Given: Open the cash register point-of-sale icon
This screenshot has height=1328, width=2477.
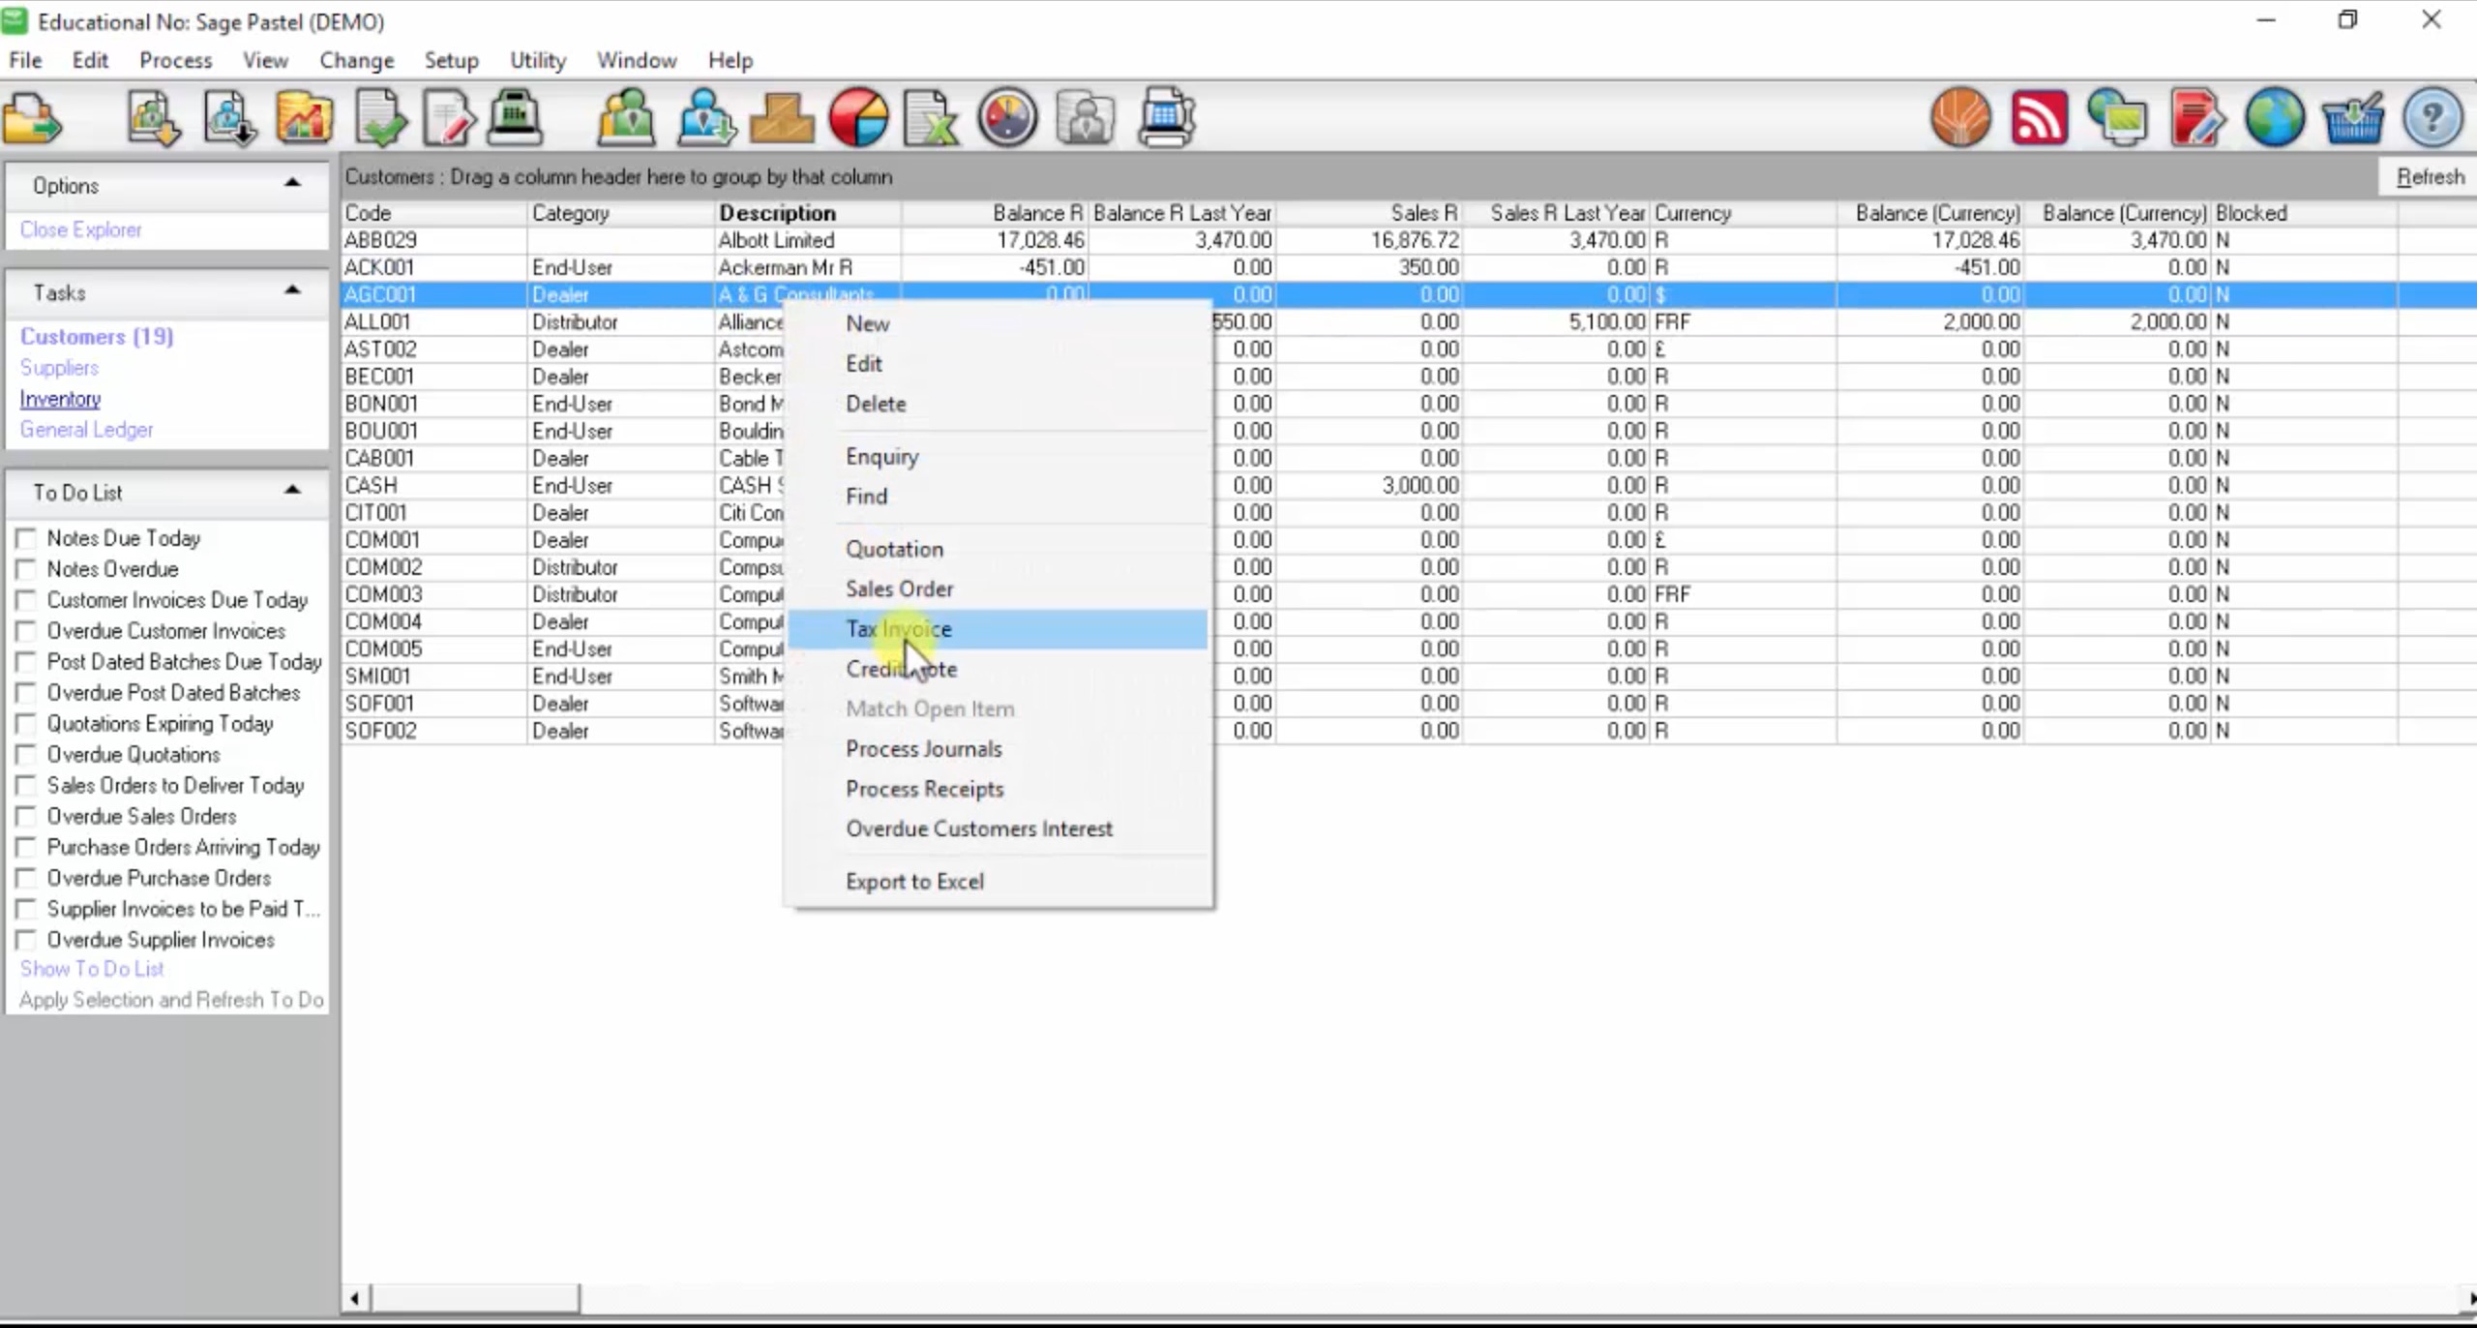Looking at the screenshot, I should [x=514, y=116].
